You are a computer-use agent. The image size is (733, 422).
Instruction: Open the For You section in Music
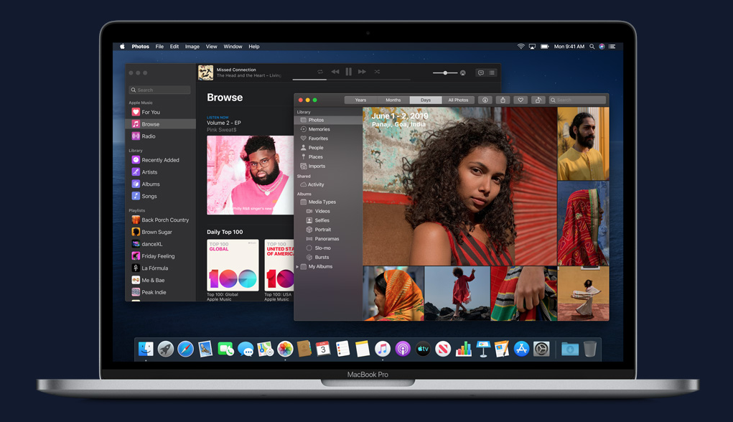pyautogui.click(x=160, y=112)
